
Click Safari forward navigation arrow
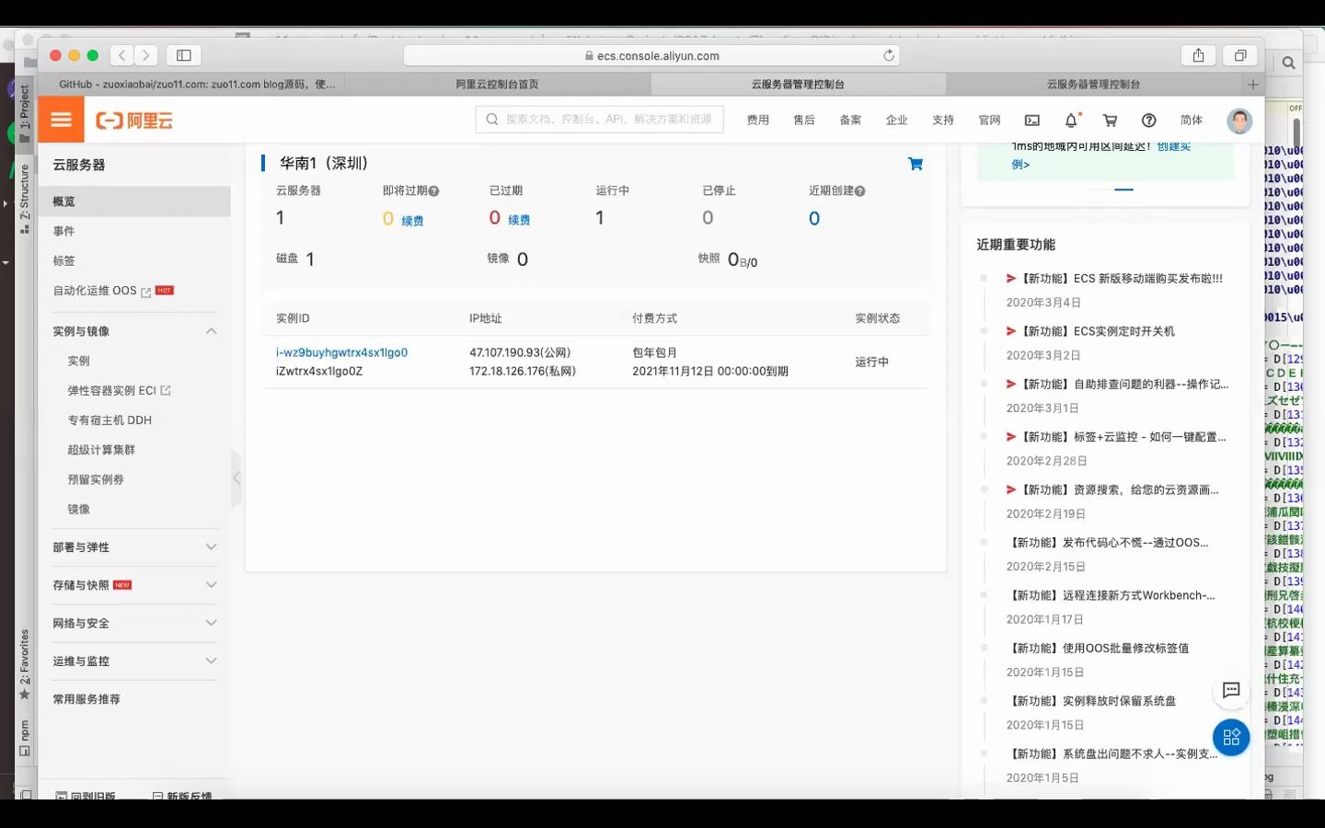click(146, 55)
